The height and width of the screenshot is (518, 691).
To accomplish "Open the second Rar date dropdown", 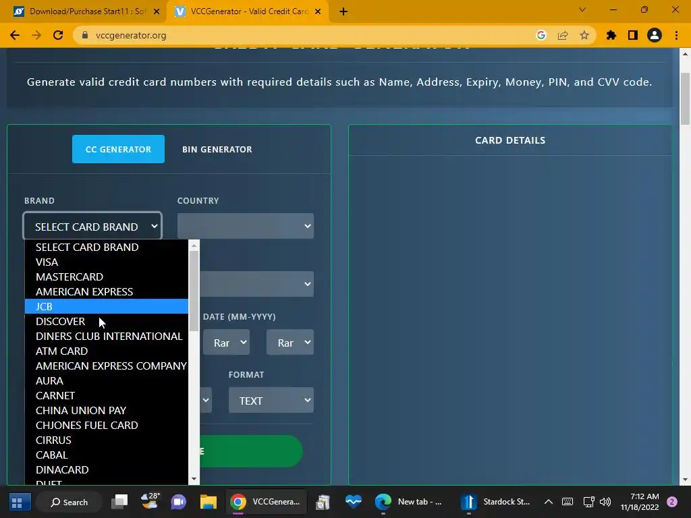I will pyautogui.click(x=290, y=342).
